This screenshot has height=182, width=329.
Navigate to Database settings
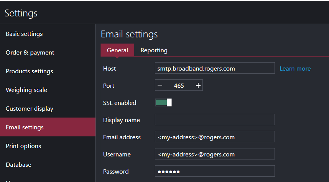[18, 165]
